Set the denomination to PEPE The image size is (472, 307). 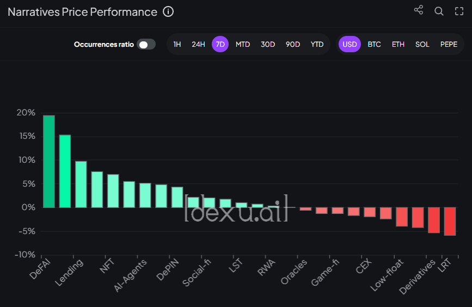coord(449,44)
